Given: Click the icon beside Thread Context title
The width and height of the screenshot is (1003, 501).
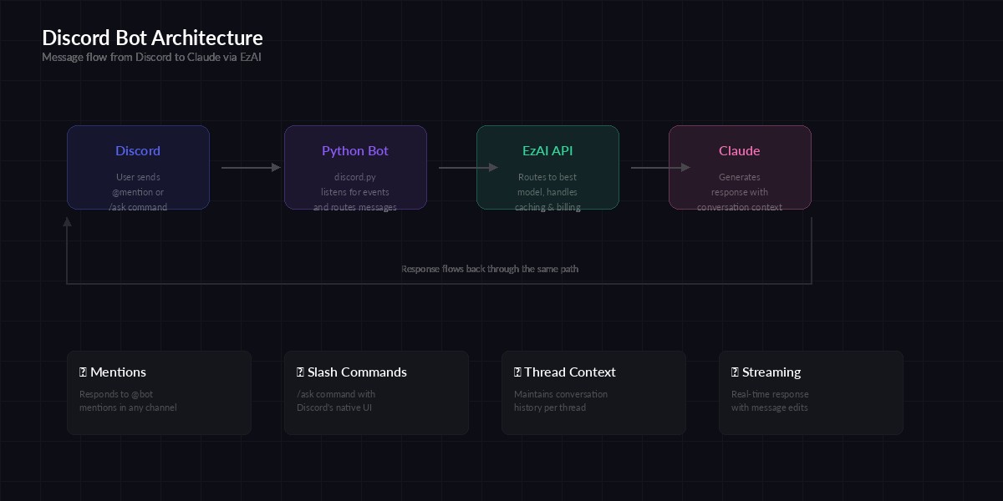Looking at the screenshot, I should [x=517, y=372].
